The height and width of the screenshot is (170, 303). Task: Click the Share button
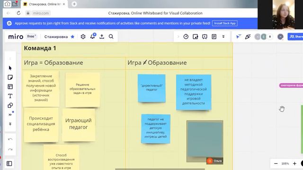pyautogui.click(x=295, y=37)
